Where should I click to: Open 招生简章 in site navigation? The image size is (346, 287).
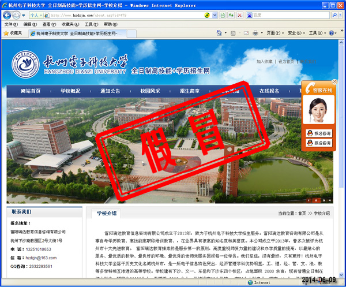[x=190, y=91]
